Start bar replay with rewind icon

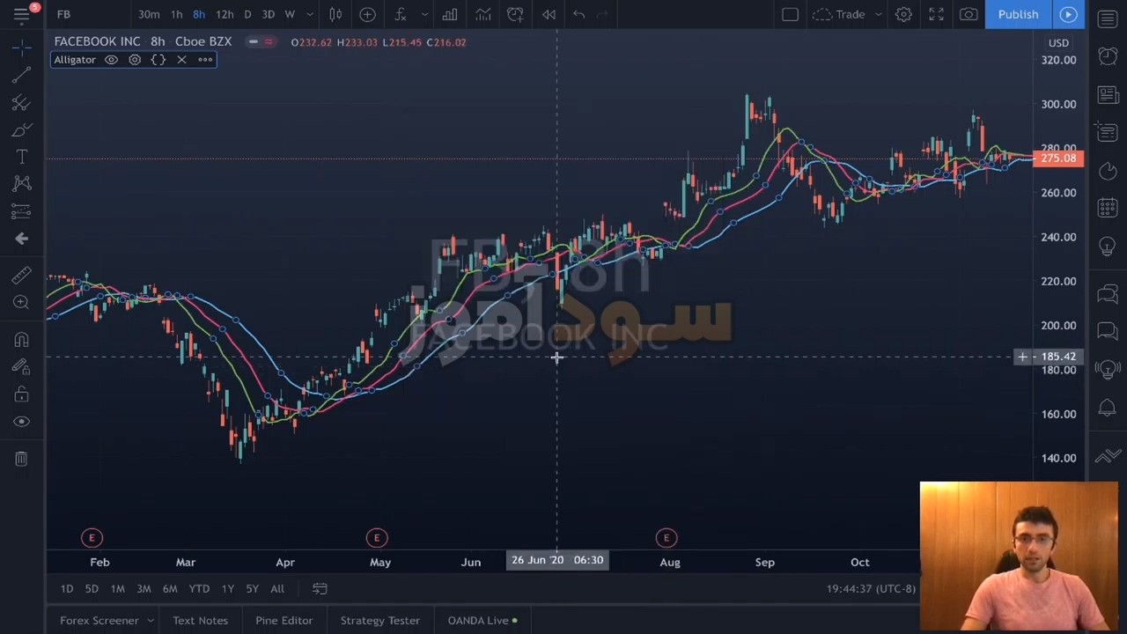tap(549, 14)
